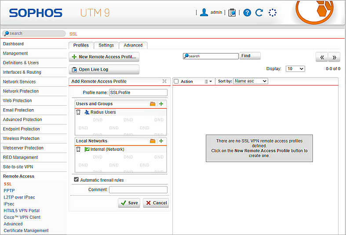This screenshot has height=235, width=346.
Task: Save the remote access profile
Action: pos(129,203)
